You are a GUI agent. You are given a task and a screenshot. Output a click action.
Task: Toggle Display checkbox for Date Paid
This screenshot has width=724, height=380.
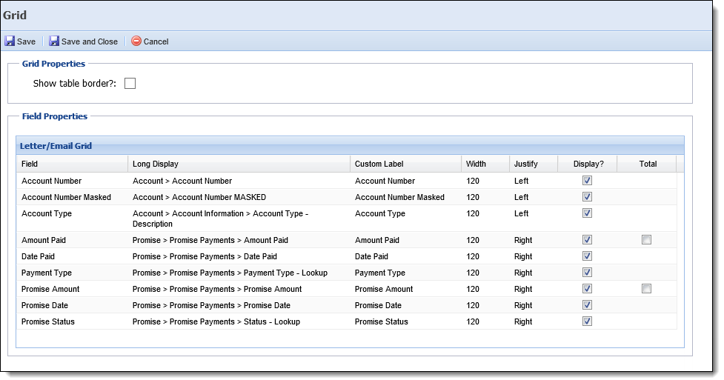click(x=588, y=256)
